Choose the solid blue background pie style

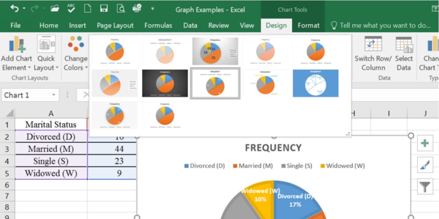tap(315, 83)
